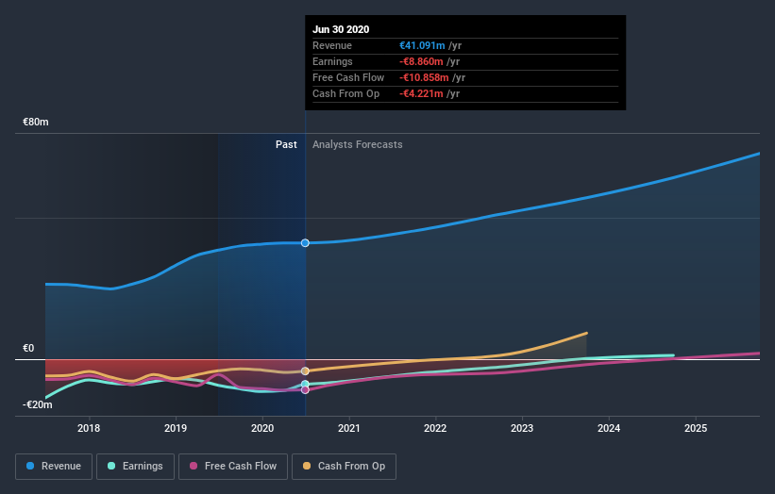Toggle the Free Cash Flow legend button
Image resolution: width=775 pixels, height=494 pixels.
233,467
